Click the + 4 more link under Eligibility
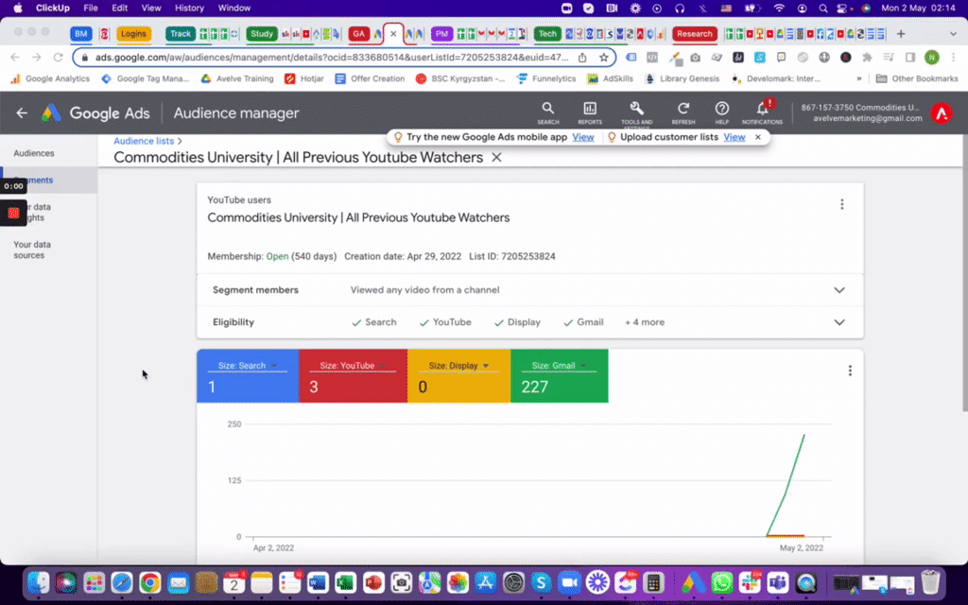The height and width of the screenshot is (605, 968). pyautogui.click(x=644, y=321)
